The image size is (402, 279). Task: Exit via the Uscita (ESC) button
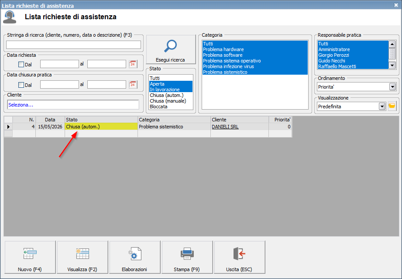point(239,257)
